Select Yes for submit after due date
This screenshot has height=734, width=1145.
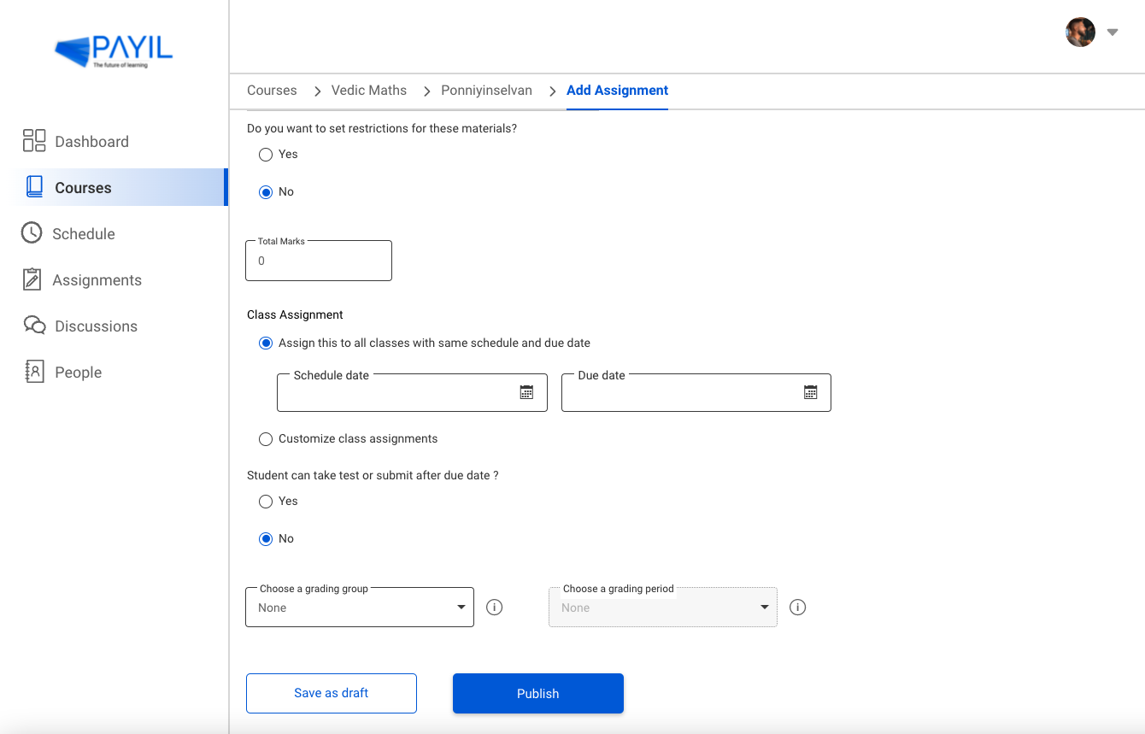click(x=266, y=502)
